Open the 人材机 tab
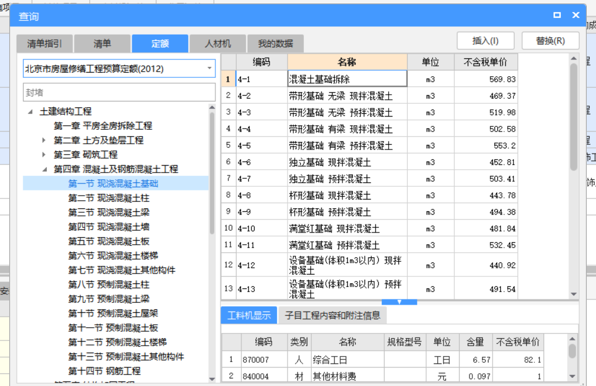 coord(218,44)
